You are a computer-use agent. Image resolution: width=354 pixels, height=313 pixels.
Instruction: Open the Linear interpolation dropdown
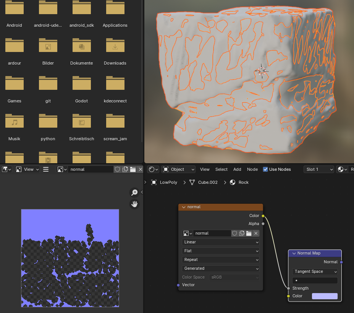click(220, 242)
